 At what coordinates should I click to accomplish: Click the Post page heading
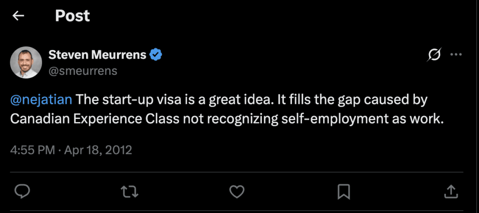[73, 16]
